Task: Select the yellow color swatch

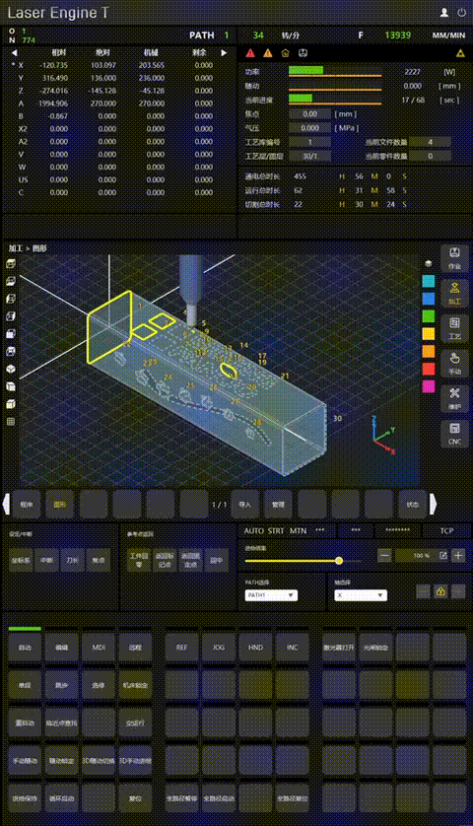Action: pos(429,333)
